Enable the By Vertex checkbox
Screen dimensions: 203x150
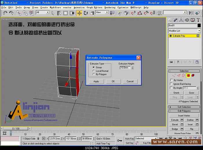click(171, 80)
